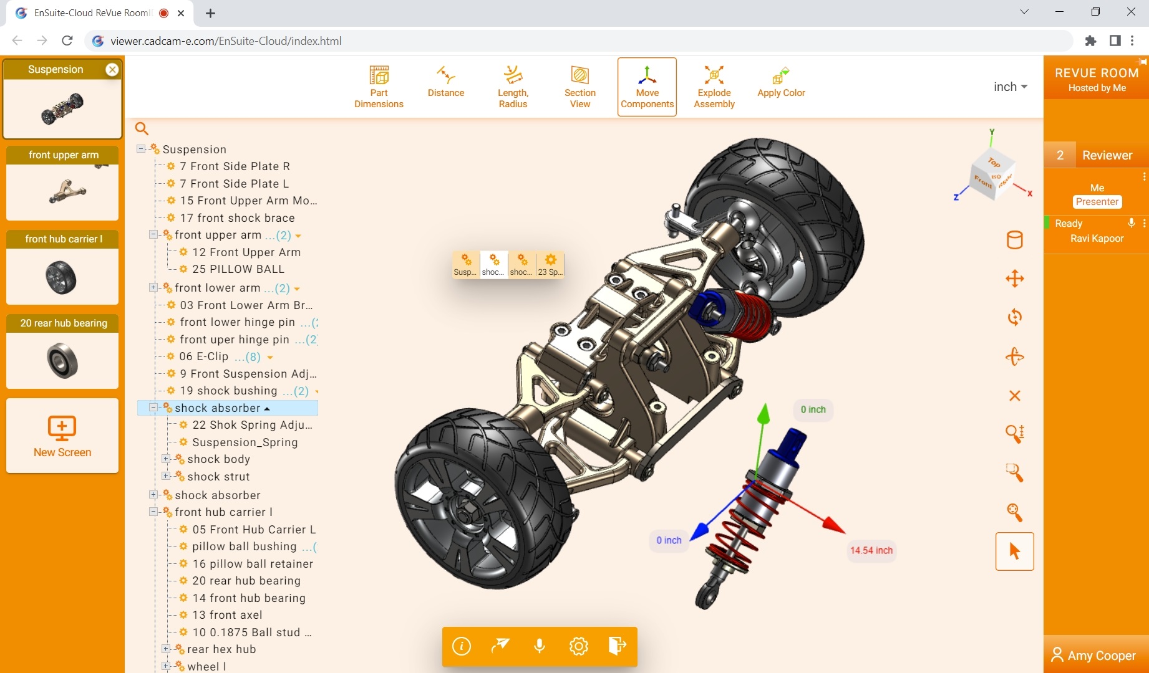Click the search magnifier above the tree
The width and height of the screenshot is (1149, 673).
pyautogui.click(x=142, y=128)
